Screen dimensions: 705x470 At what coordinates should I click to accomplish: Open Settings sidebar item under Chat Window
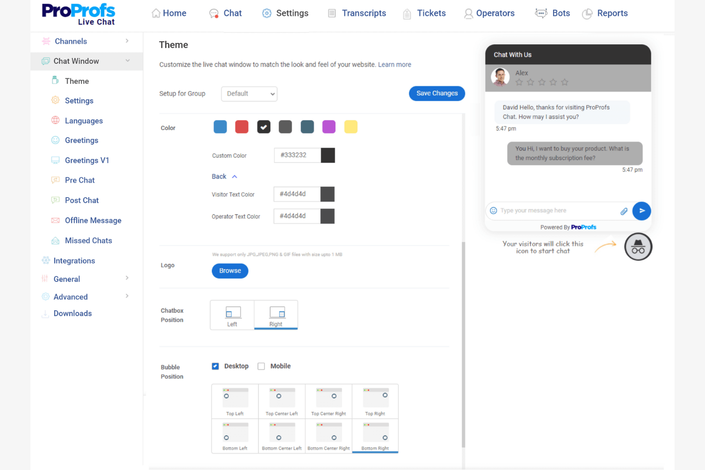pyautogui.click(x=79, y=100)
